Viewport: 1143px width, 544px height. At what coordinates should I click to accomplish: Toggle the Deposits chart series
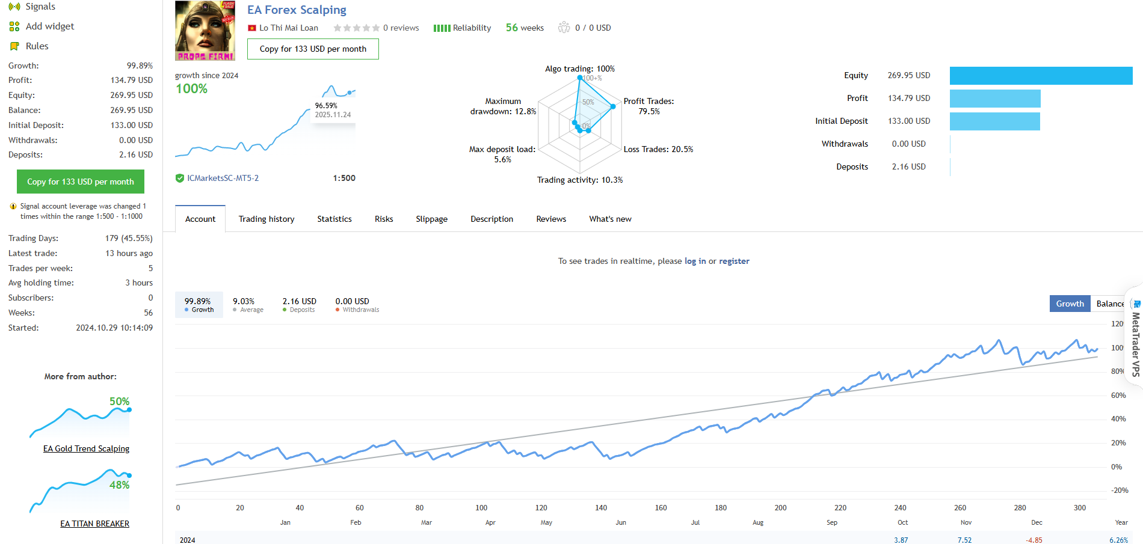(299, 305)
